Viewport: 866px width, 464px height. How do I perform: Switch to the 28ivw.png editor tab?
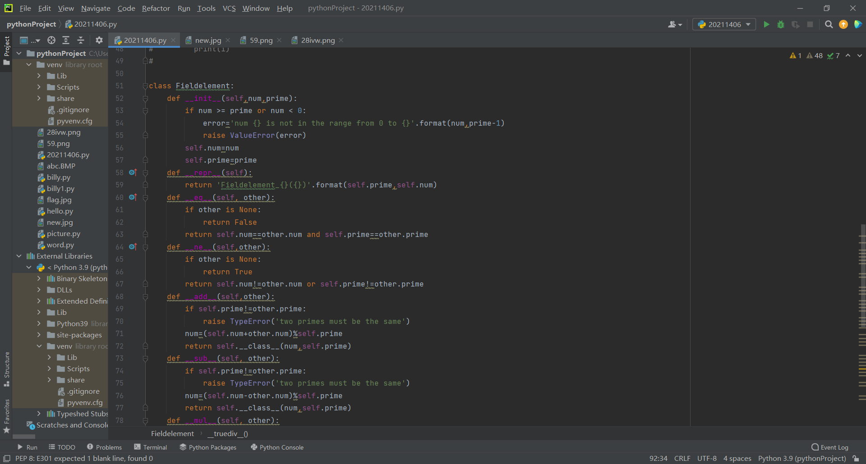point(318,40)
